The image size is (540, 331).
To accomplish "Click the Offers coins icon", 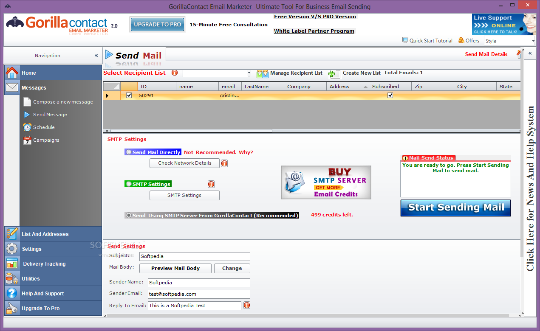I will pyautogui.click(x=461, y=40).
